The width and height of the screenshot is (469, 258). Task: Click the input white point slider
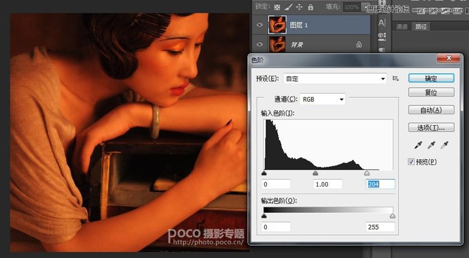pyautogui.click(x=367, y=173)
